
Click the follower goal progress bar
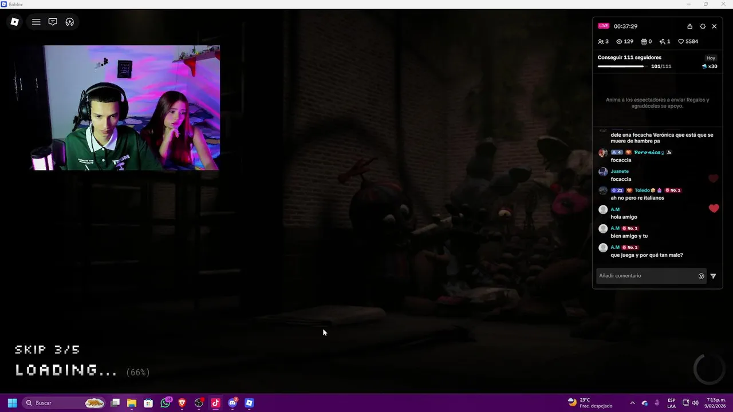click(x=623, y=66)
